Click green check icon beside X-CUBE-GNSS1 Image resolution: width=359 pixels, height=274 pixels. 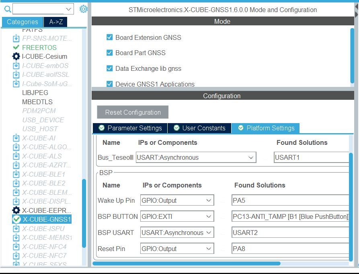point(16,219)
